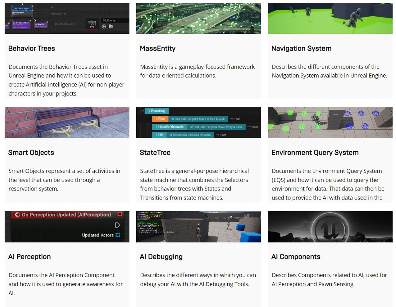
Task: Click the execution output pin arrow
Action: point(117,225)
